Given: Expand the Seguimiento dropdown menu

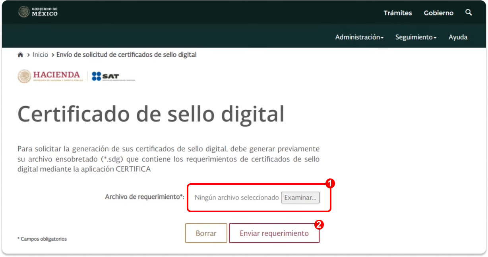Looking at the screenshot, I should pyautogui.click(x=416, y=37).
